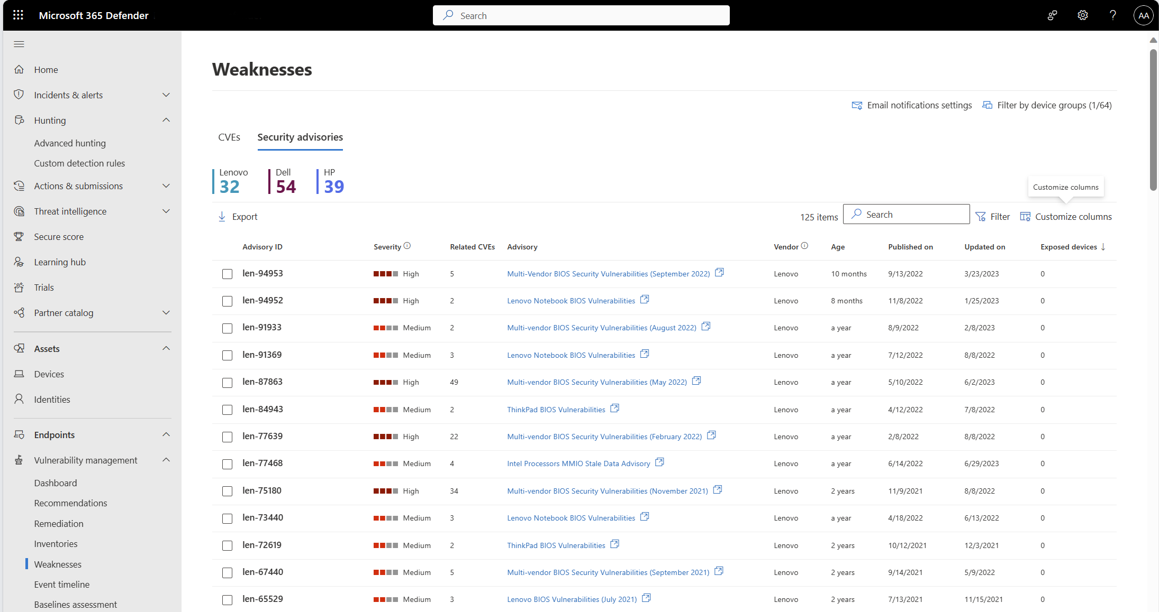This screenshot has width=1159, height=612.
Task: Open external link icon for len-94953 advisory
Action: point(719,273)
